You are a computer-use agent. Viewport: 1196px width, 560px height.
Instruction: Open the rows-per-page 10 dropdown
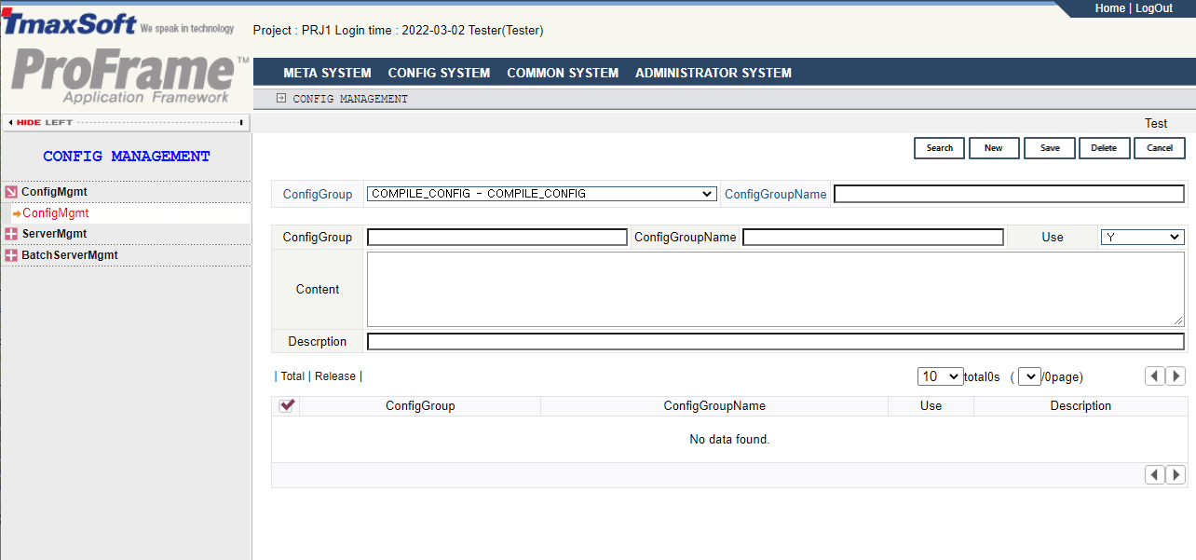940,376
